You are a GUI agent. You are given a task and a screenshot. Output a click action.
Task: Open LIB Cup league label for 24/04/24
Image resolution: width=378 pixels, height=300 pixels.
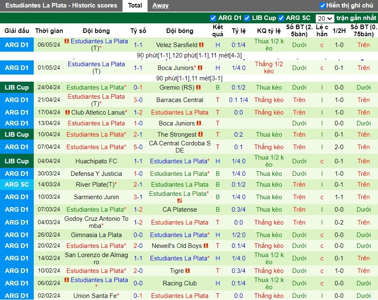click(17, 87)
